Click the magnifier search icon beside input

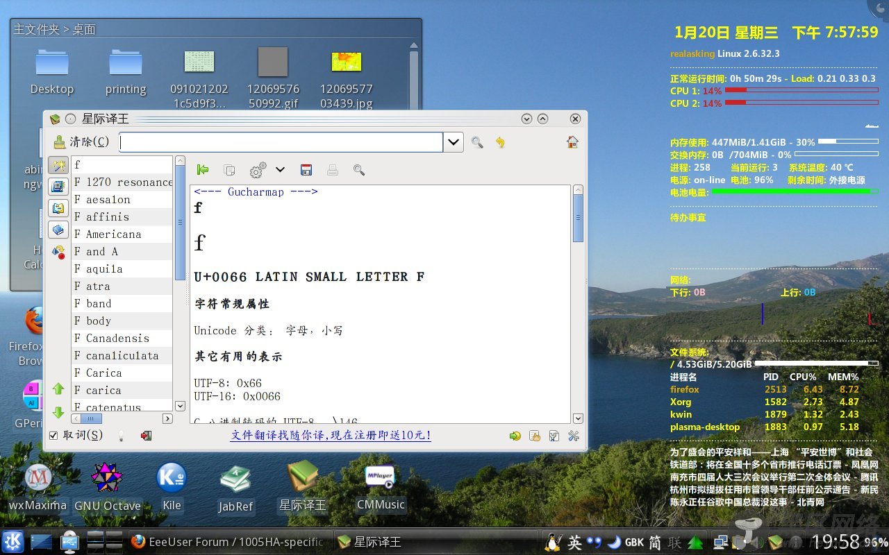(x=477, y=142)
